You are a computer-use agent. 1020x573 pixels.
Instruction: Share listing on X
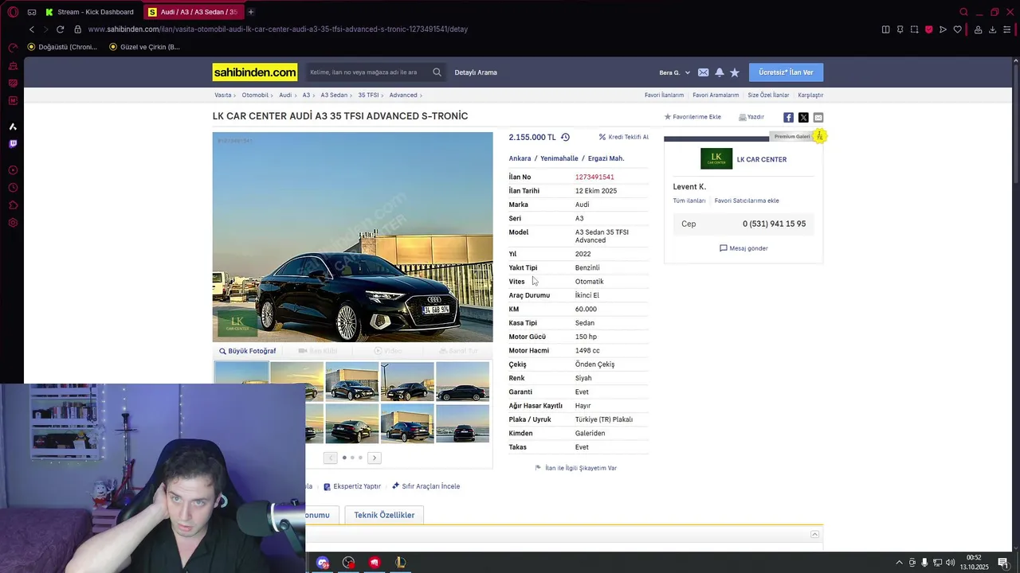(803, 117)
